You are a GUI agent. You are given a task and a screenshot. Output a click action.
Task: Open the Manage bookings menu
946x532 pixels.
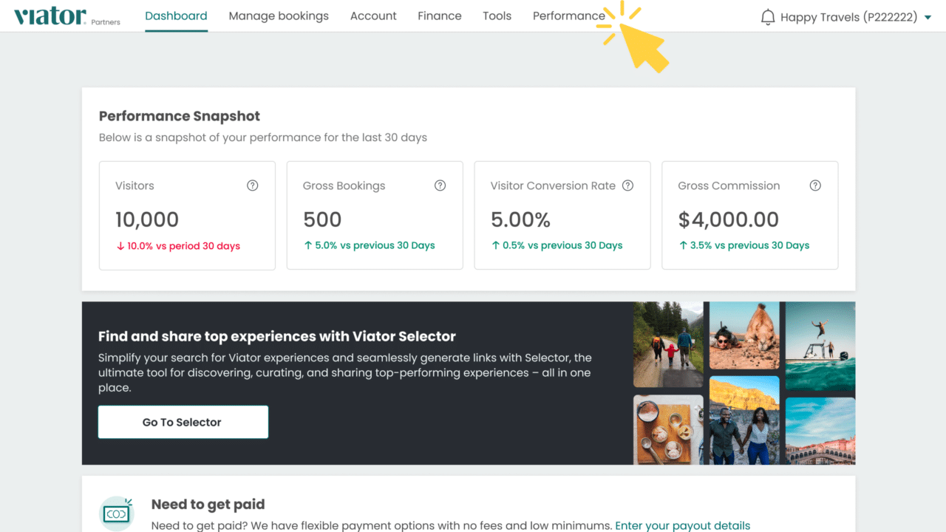pos(279,16)
